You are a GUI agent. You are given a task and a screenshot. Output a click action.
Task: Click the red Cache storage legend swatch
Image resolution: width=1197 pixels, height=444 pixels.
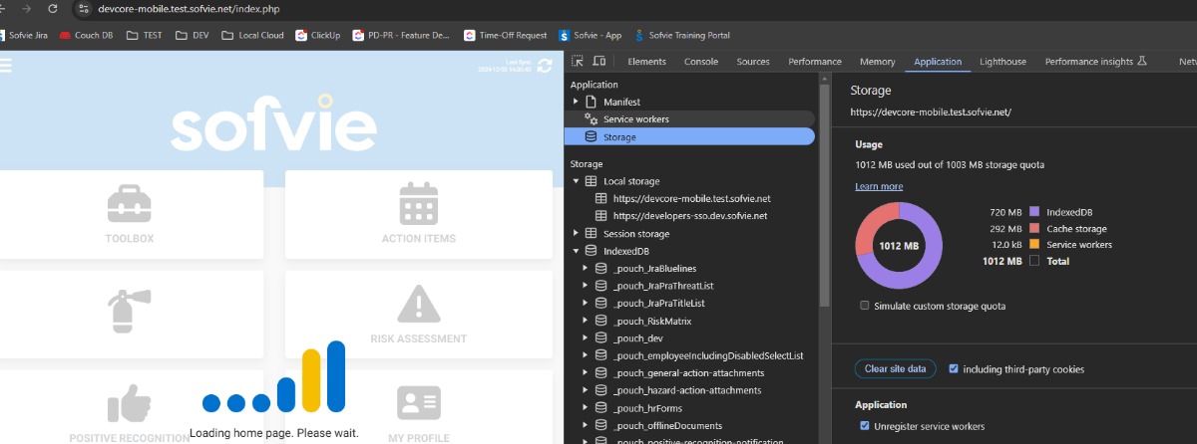click(x=1034, y=228)
